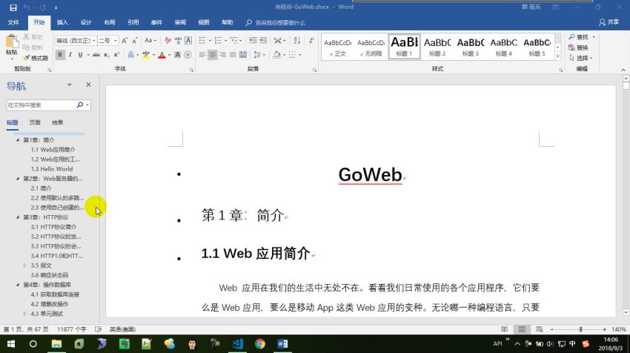Toggle Bold formatting
Image resolution: width=630 pixels, height=353 pixels.
(x=60, y=55)
